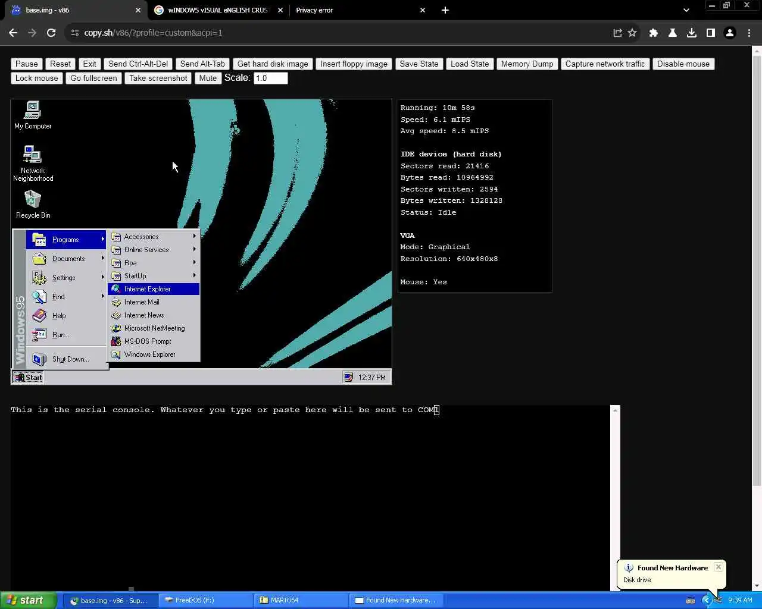Click Get hard disk image

coord(273,64)
